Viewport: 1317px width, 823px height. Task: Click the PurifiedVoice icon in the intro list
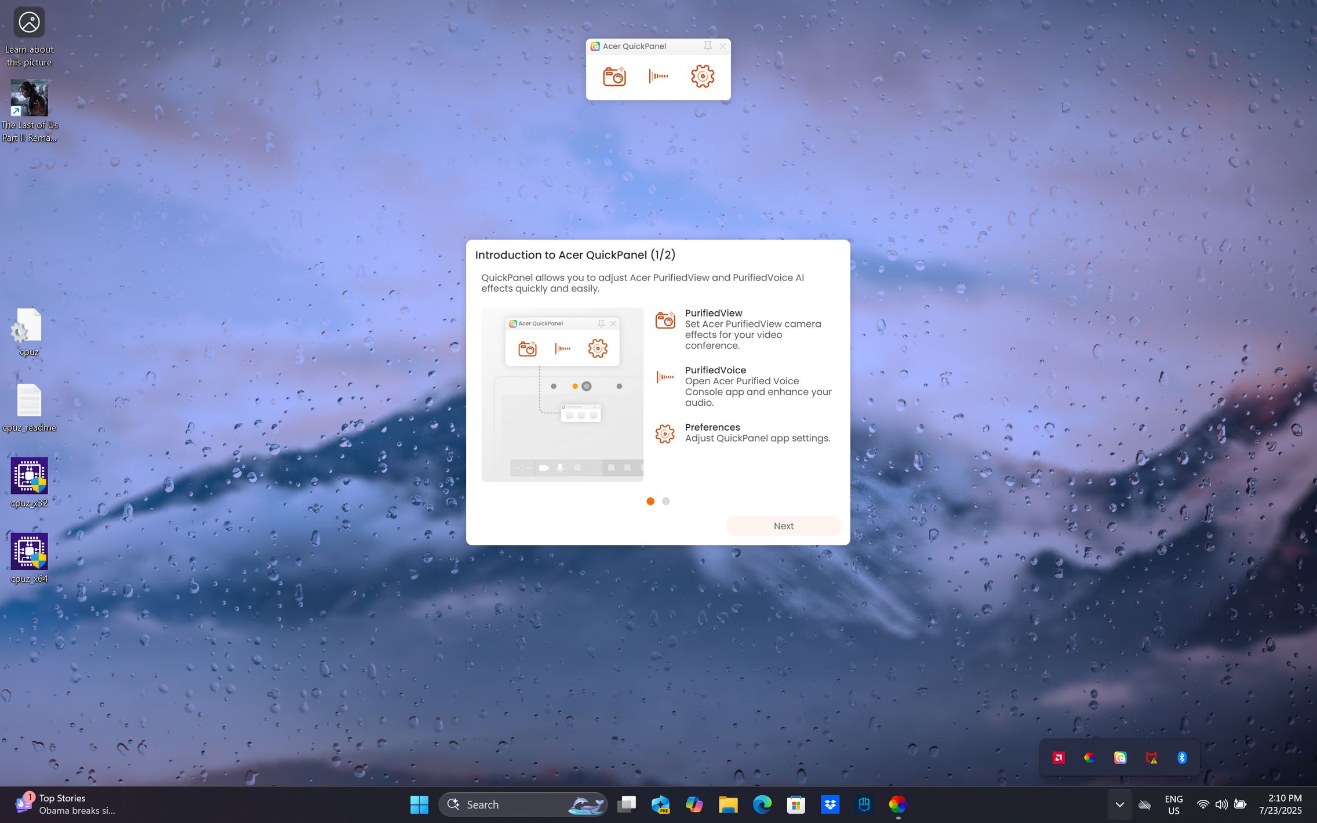665,377
